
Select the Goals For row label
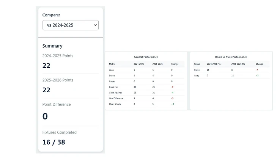(113, 87)
